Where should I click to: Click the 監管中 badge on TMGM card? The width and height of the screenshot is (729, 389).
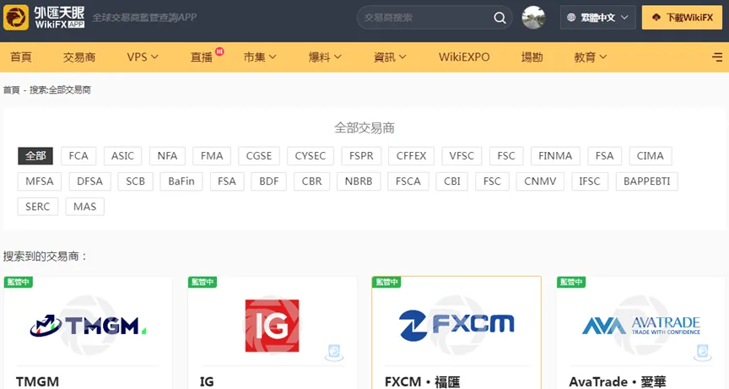pos(18,282)
